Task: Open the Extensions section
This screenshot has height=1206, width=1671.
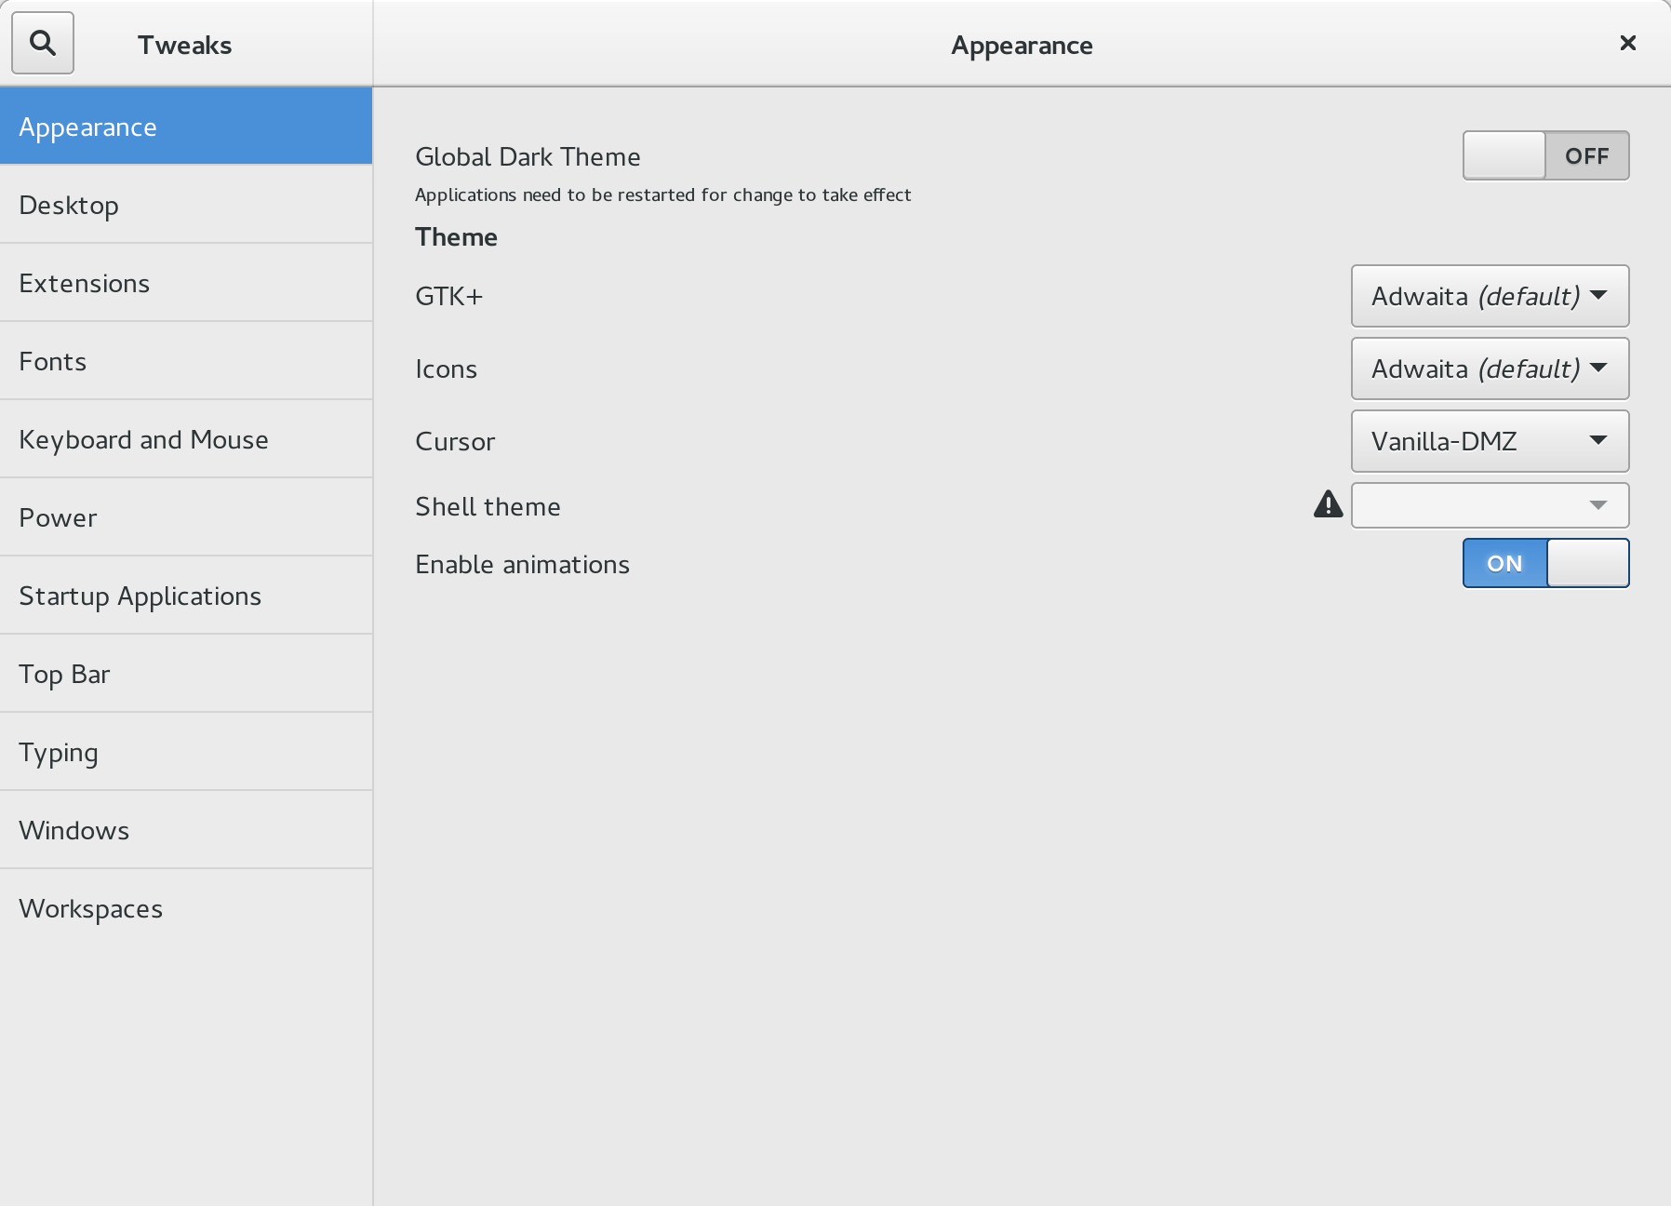Action: click(186, 283)
